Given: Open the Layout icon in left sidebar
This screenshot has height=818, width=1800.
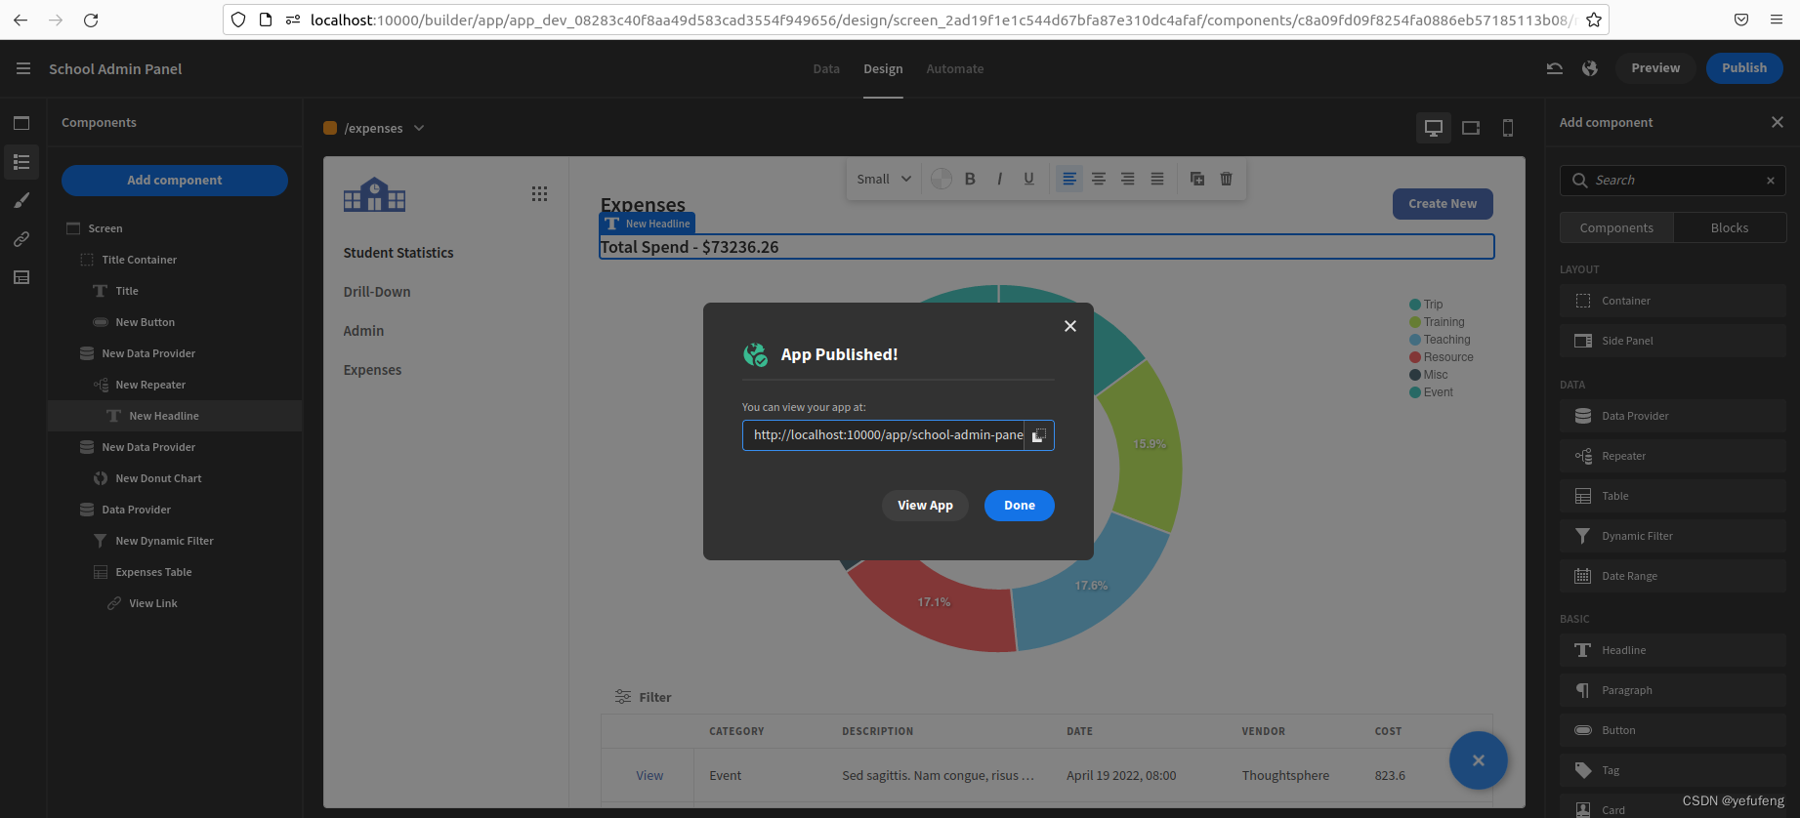Looking at the screenshot, I should pyautogui.click(x=21, y=277).
